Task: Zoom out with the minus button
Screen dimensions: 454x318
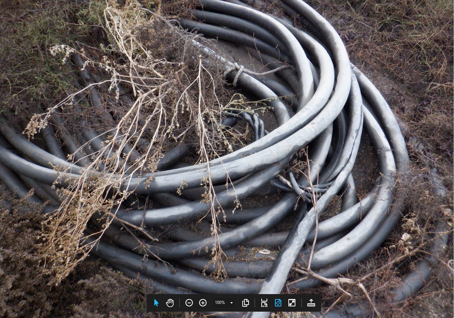Action: point(189,303)
